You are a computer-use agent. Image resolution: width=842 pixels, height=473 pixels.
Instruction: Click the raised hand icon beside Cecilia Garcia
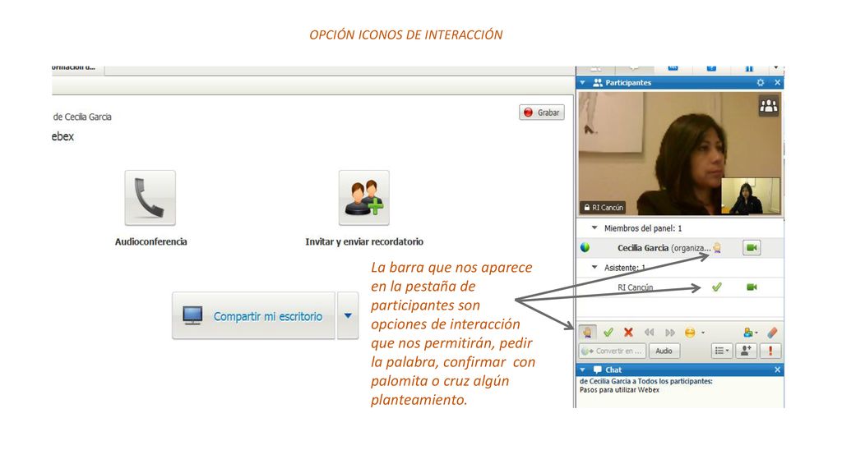(x=717, y=248)
